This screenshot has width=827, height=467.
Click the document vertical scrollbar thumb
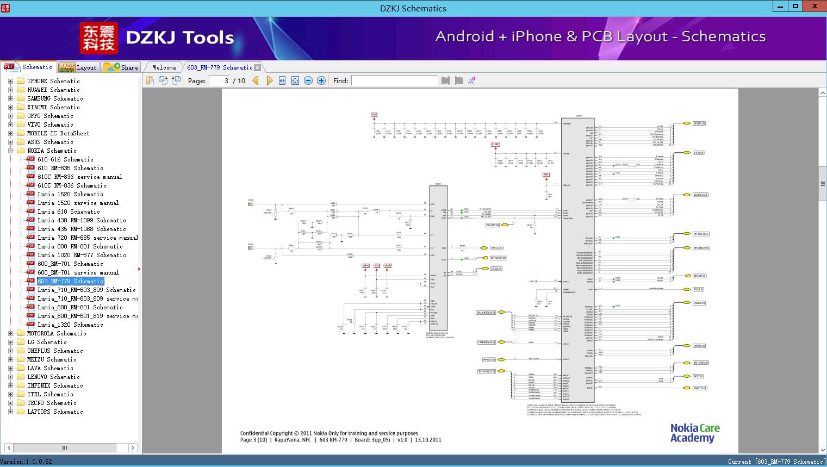click(823, 184)
